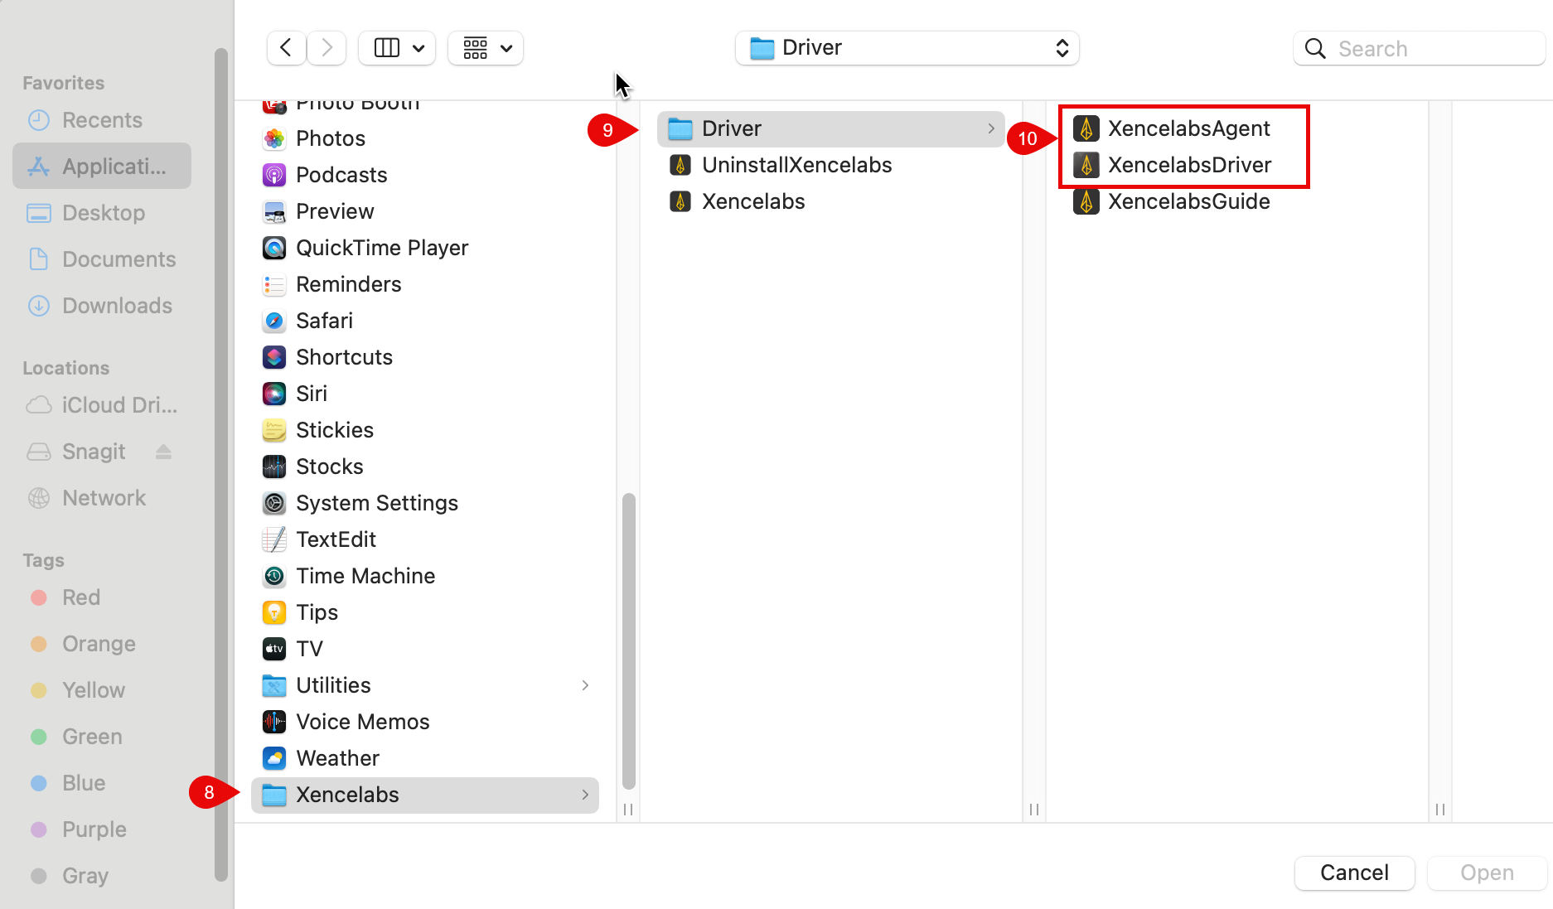Select the Preview app

425,211
